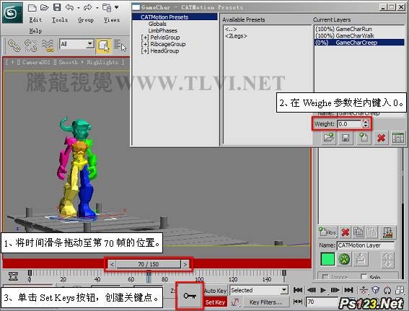Click the Select by Name icon
Screen dimensions: 409x311
coord(120,45)
